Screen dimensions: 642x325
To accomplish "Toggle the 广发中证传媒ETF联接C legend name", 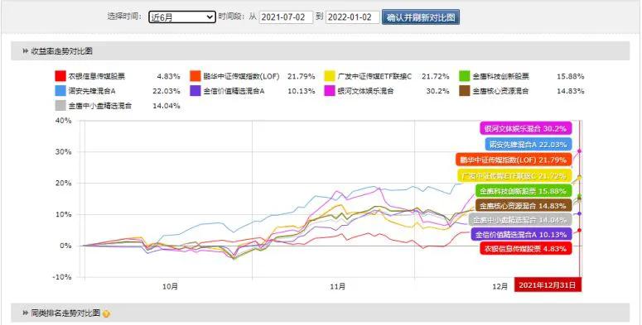I will tap(374, 76).
